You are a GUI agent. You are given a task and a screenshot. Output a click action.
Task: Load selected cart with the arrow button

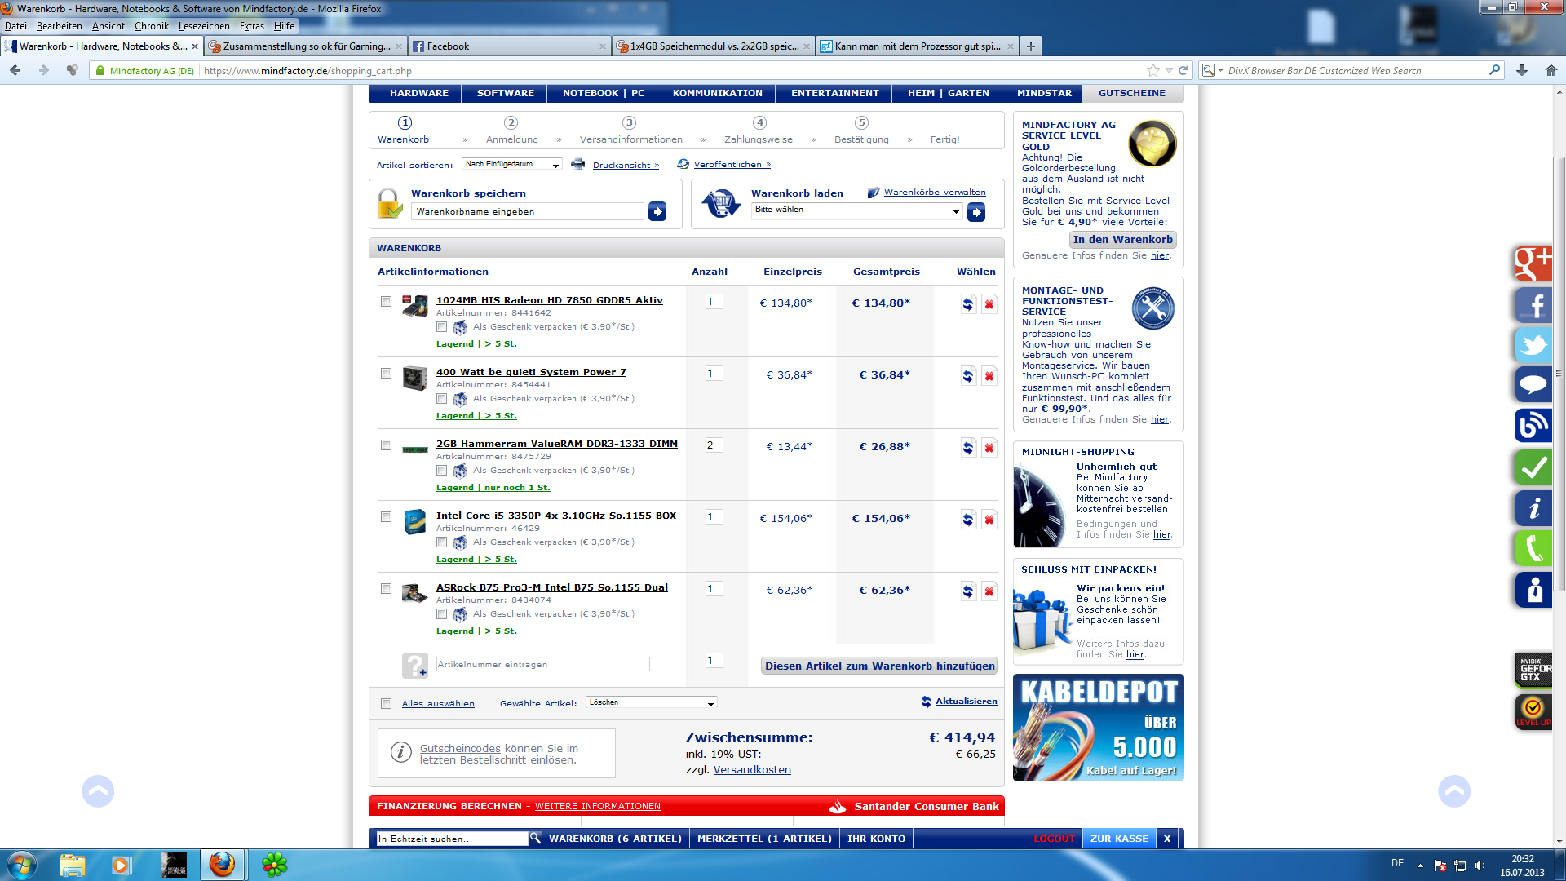[x=976, y=213]
